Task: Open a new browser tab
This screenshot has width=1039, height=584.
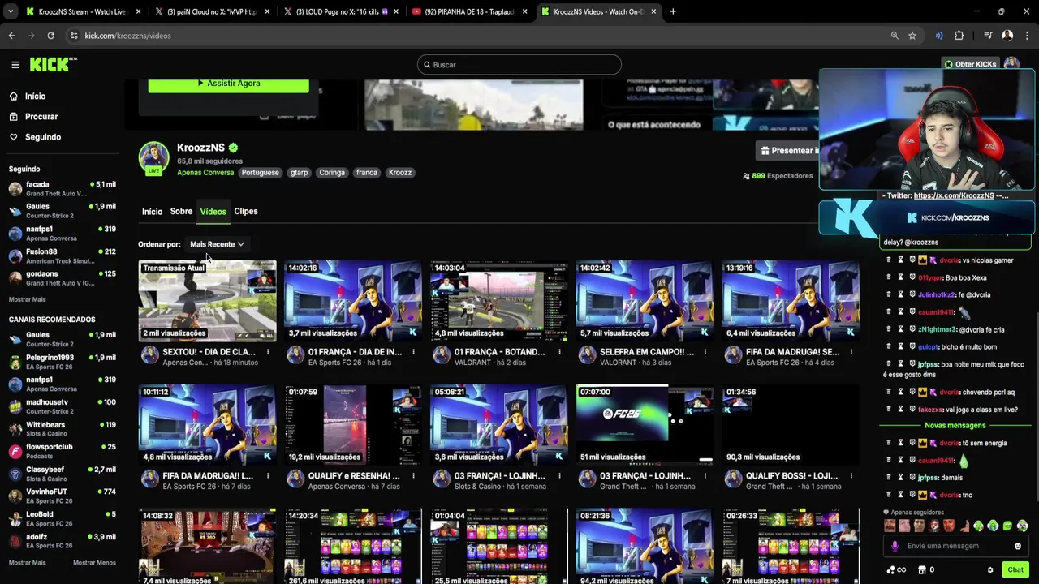Action: 673,11
